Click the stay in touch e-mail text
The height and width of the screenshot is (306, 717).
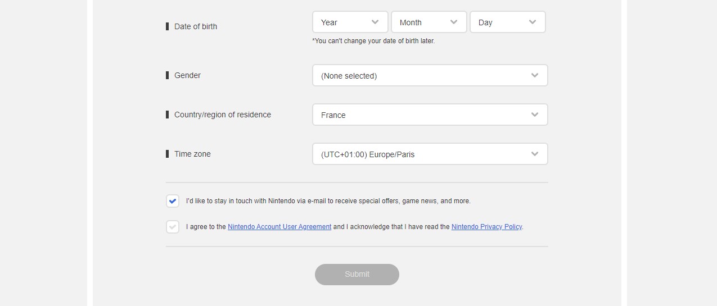pos(328,201)
